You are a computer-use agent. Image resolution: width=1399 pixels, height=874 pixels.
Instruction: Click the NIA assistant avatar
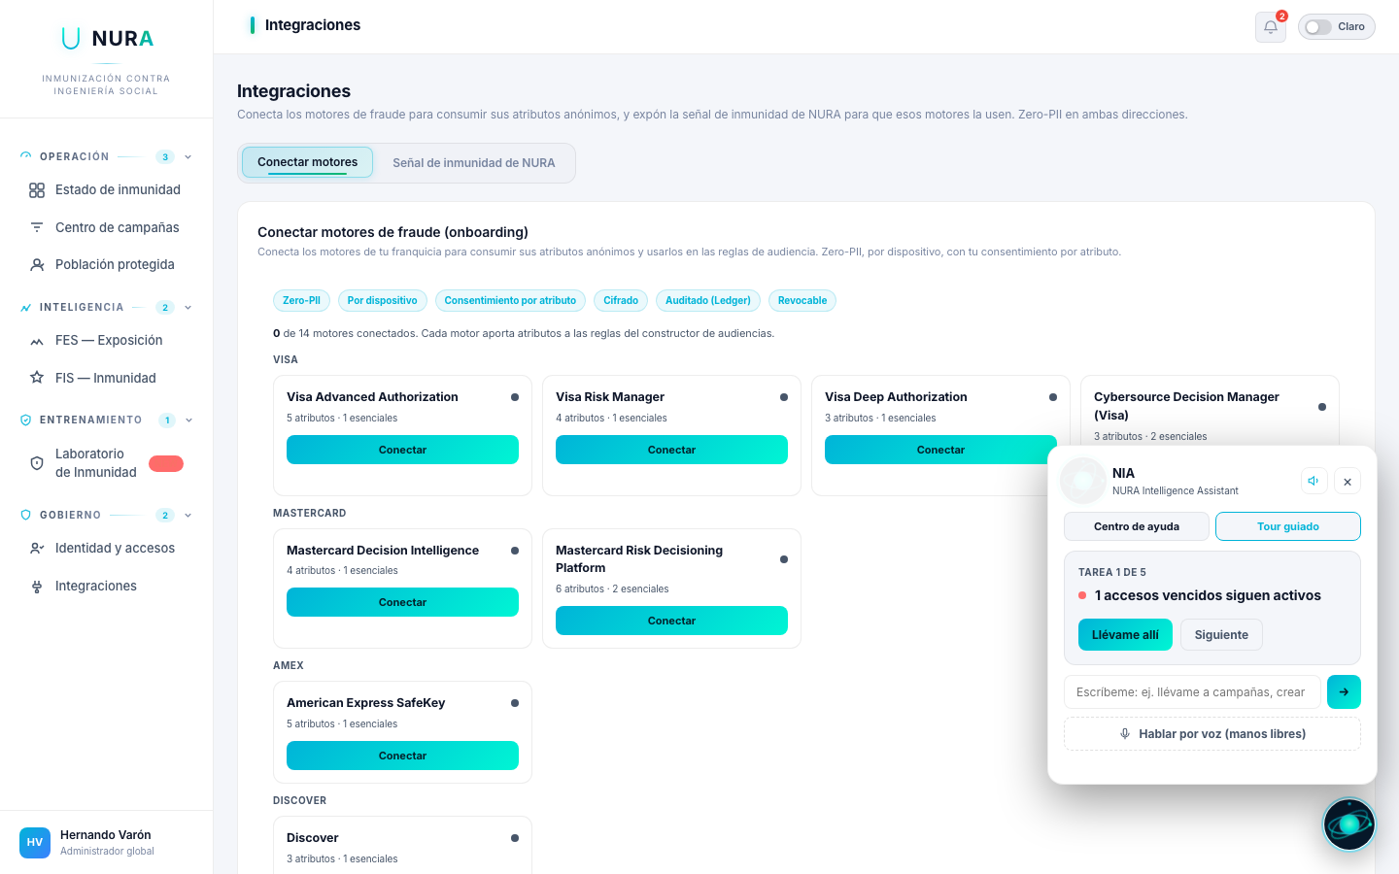coord(1083,481)
